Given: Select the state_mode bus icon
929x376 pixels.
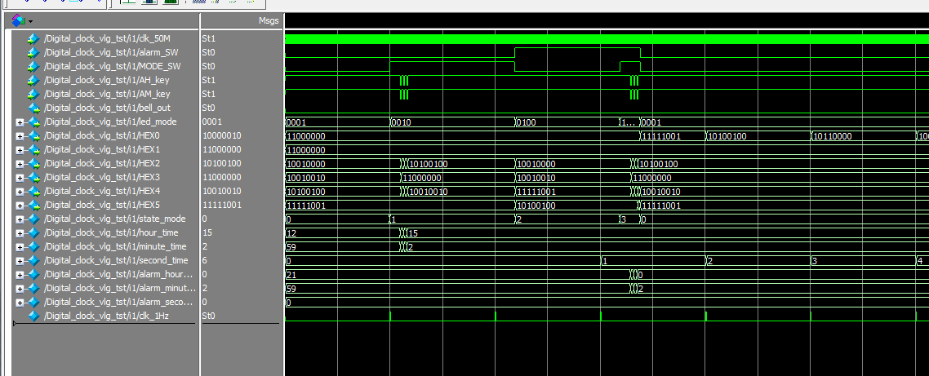Looking at the screenshot, I should pyautogui.click(x=33, y=219).
